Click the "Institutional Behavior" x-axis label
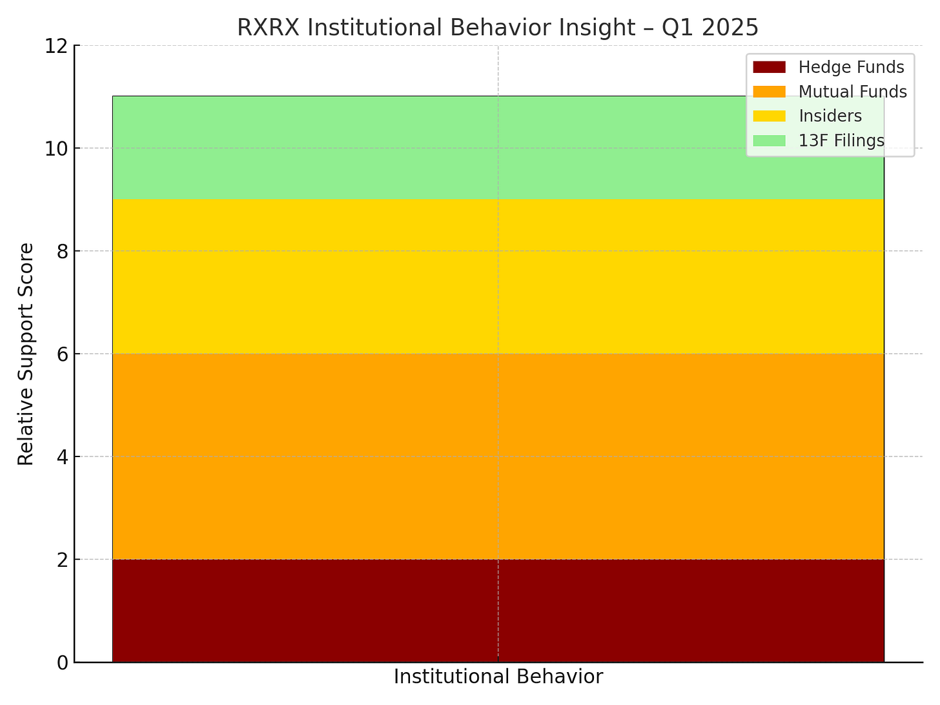Screen dimensions: 940x705 [498, 677]
